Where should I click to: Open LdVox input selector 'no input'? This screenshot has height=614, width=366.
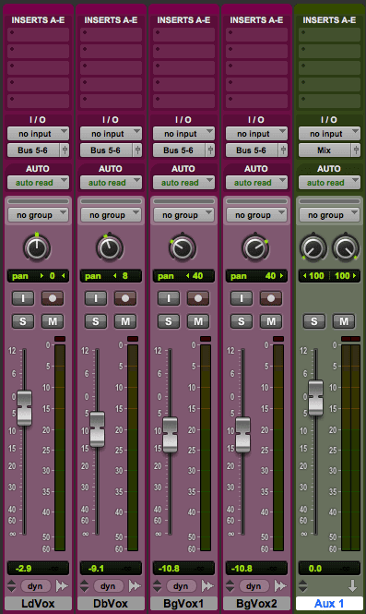(39, 134)
